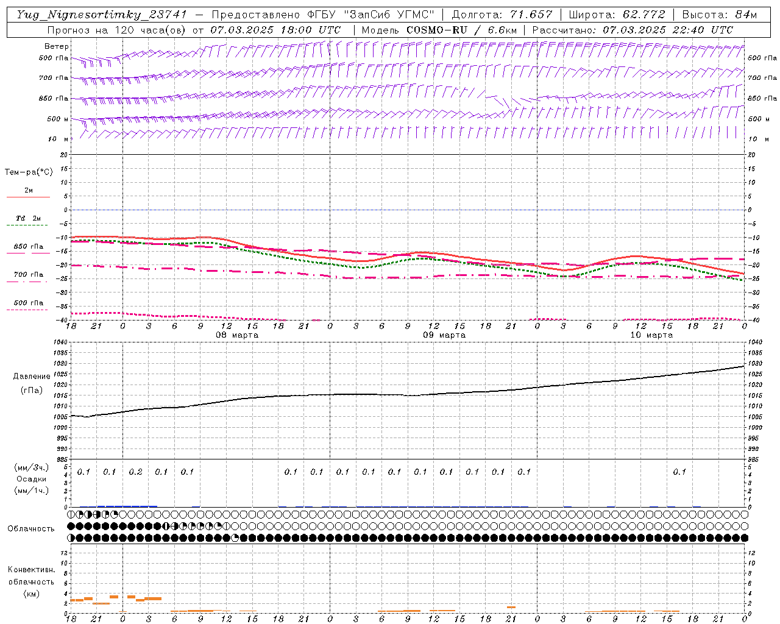This screenshot has height=624, width=780.
Task: Click the Ветер panel label
Action: click(x=57, y=46)
